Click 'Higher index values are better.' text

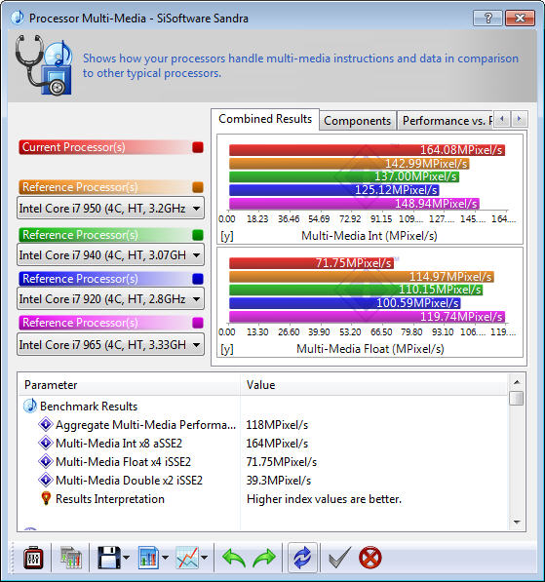[x=324, y=499]
